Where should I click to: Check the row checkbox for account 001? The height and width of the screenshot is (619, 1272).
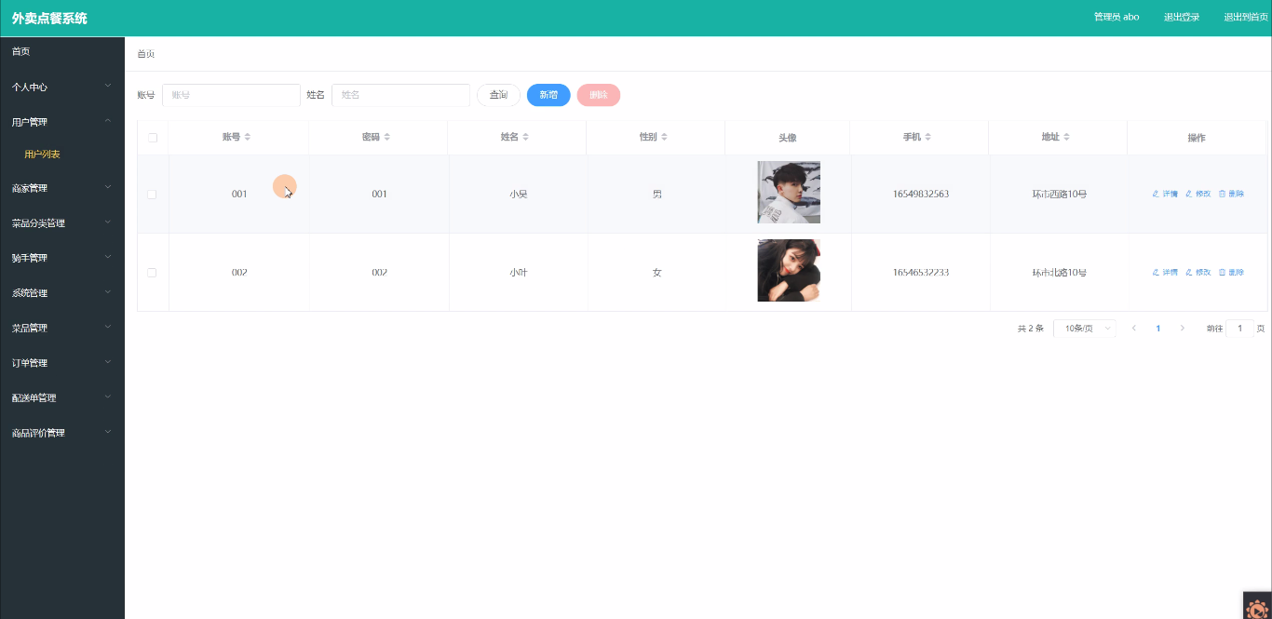click(x=152, y=195)
